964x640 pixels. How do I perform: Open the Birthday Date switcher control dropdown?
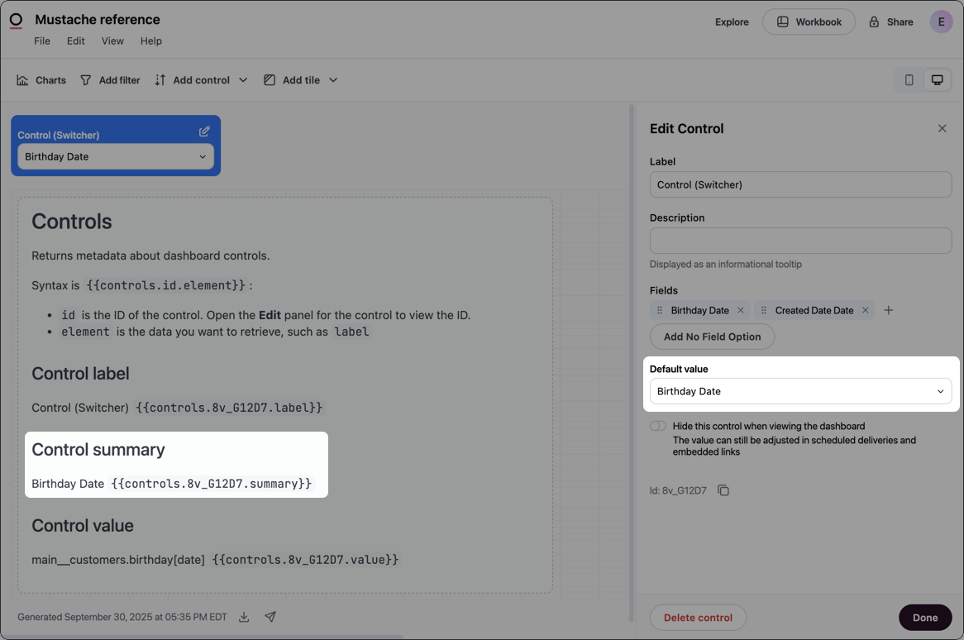115,156
